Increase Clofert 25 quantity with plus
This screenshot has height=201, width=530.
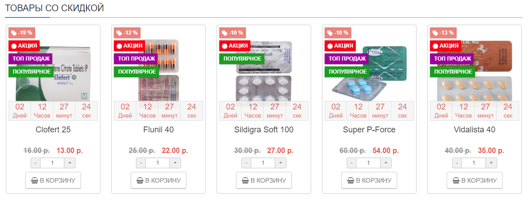coord(70,163)
